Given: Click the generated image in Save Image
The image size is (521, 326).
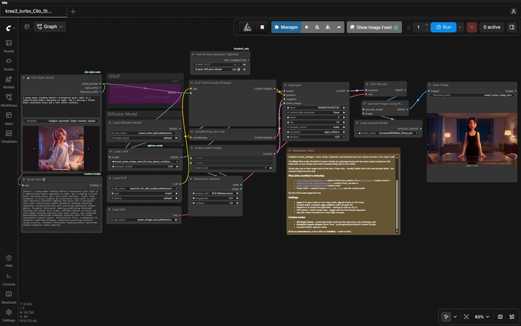Looking at the screenshot, I should pos(472,139).
